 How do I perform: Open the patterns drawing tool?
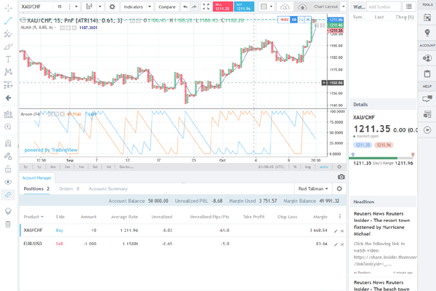[x=8, y=72]
